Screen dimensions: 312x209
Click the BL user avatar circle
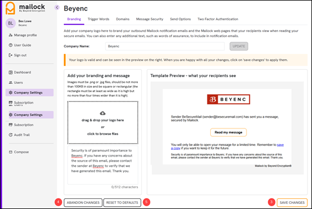pos(11,23)
